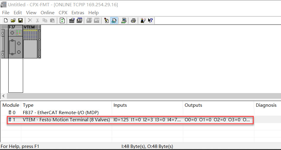Click the Type column header
Image resolution: width=281 pixels, height=150 pixels.
pyautogui.click(x=66, y=105)
